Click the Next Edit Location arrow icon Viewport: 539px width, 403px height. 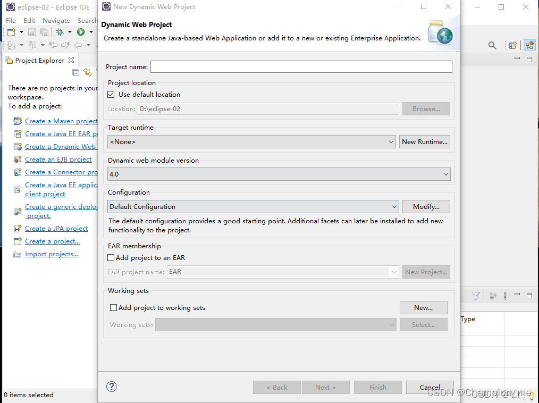point(65,45)
